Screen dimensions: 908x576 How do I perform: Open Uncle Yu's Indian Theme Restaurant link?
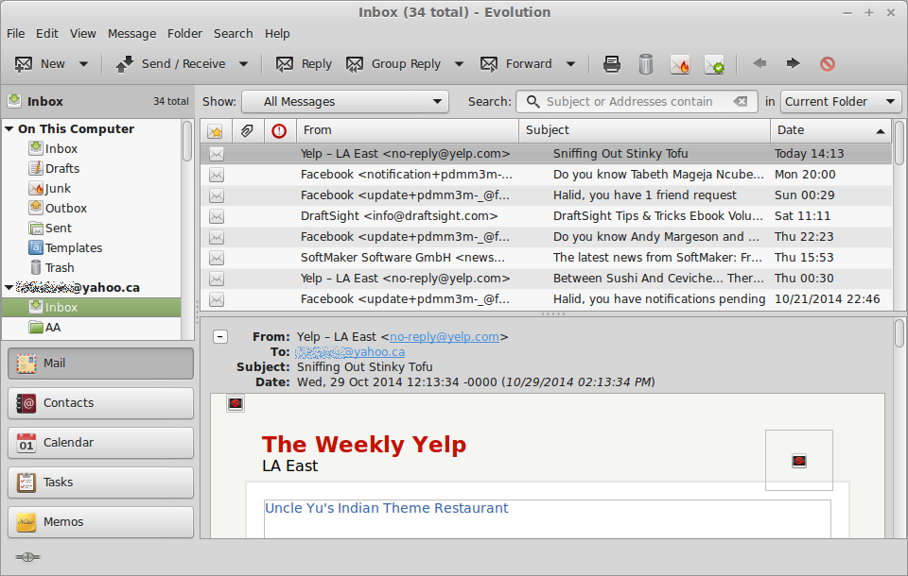click(x=386, y=508)
